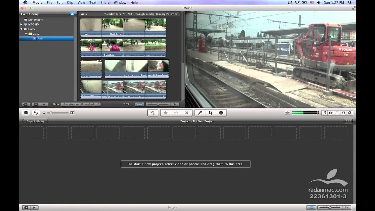Open the Help menu
The height and width of the screenshot is (211, 375).
point(134,3)
